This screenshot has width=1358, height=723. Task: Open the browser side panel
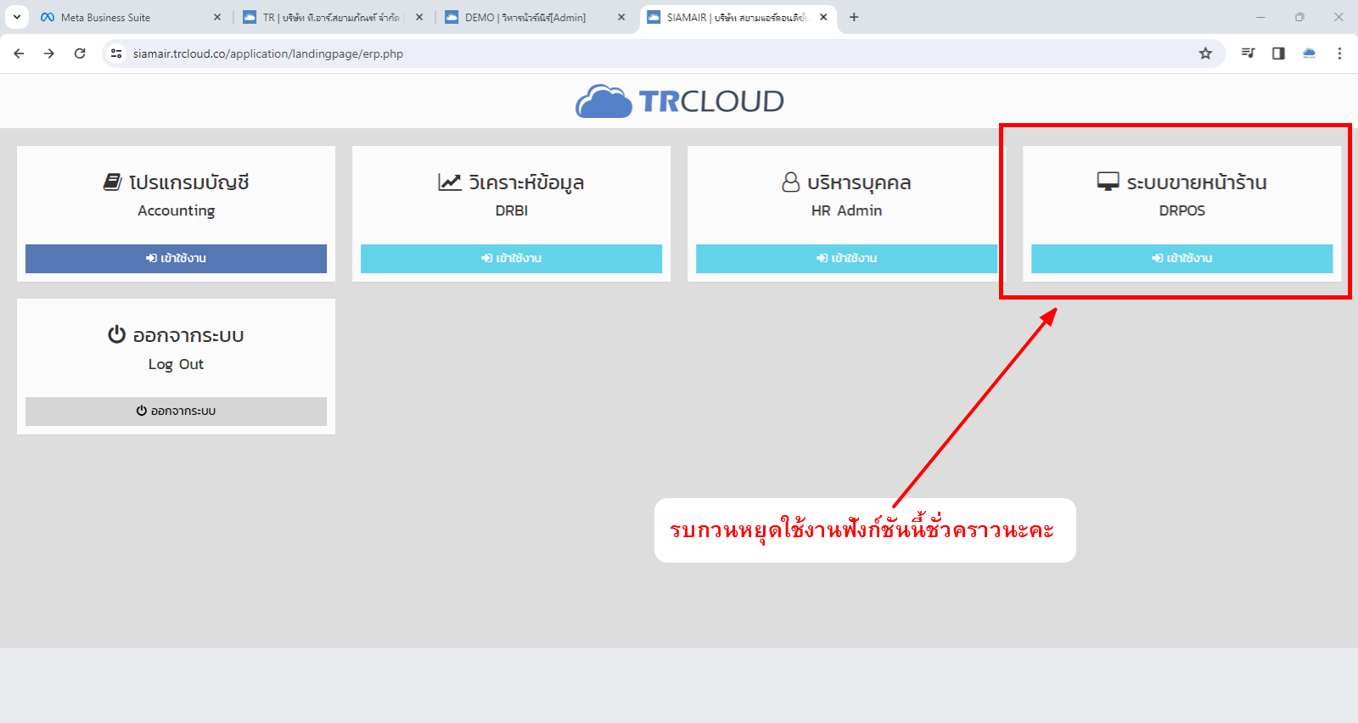(x=1278, y=53)
